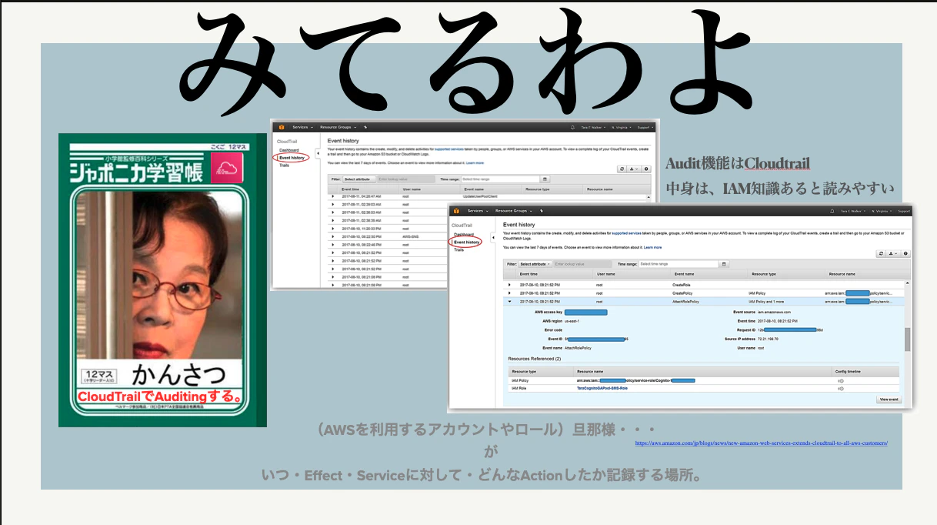
Task: Click the front window vertical scrollbar thumb
Action: click(908, 339)
